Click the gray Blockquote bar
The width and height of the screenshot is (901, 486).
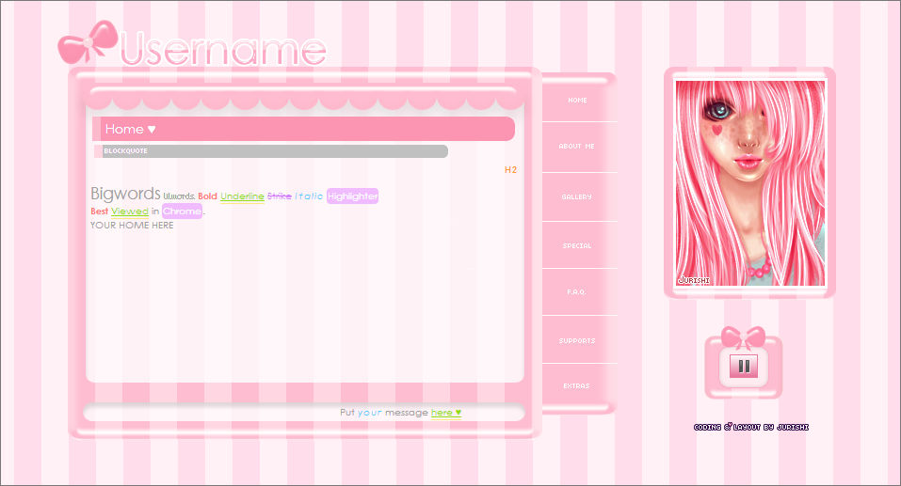point(270,151)
